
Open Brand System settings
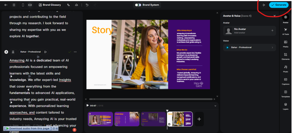pos(147,5)
